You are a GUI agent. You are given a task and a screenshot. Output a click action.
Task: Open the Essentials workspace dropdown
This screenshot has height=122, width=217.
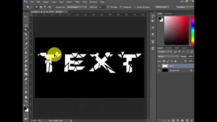click(185, 7)
